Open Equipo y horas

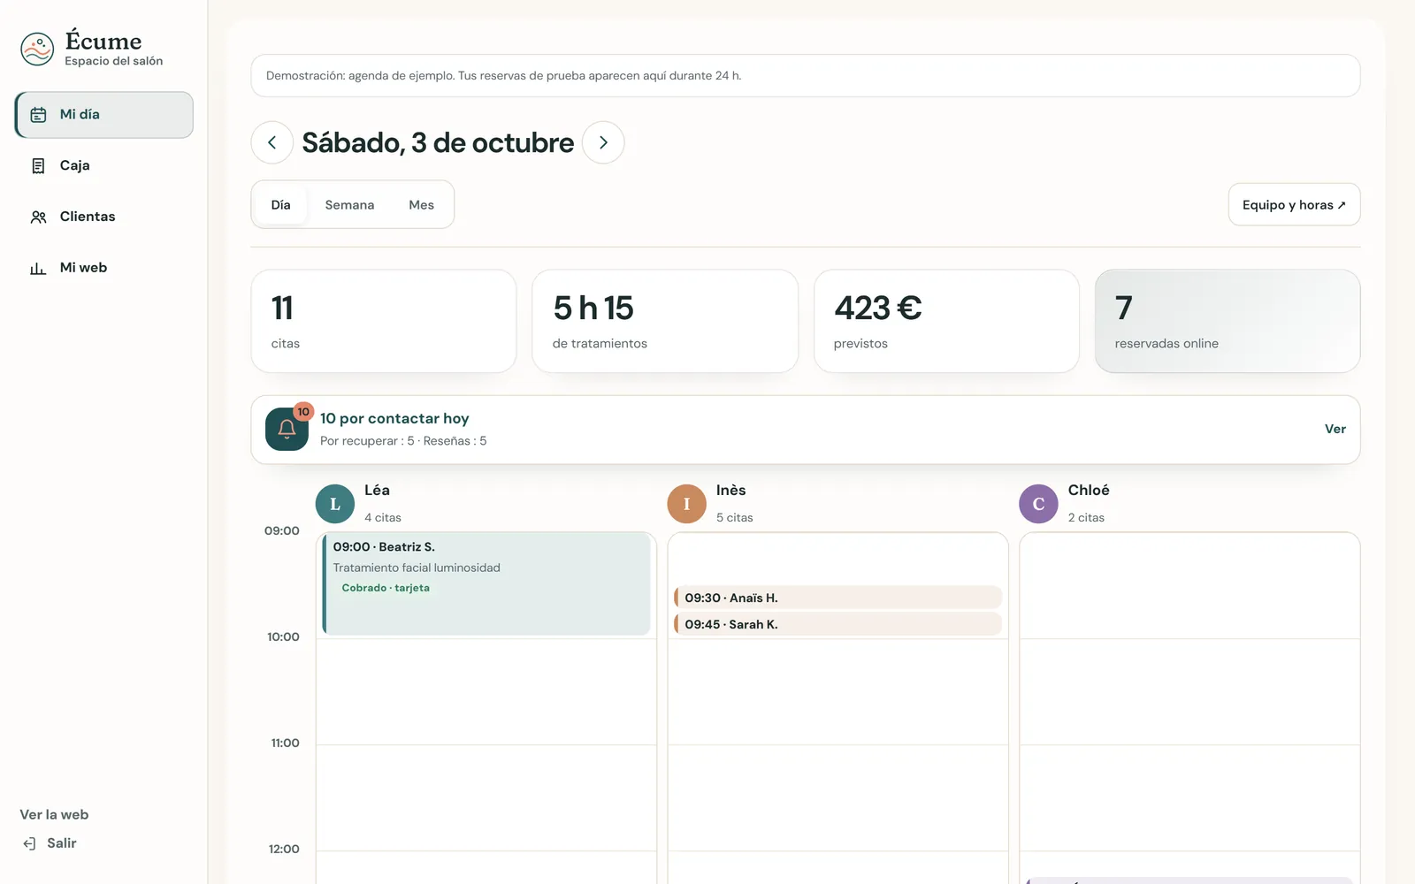pyautogui.click(x=1294, y=205)
